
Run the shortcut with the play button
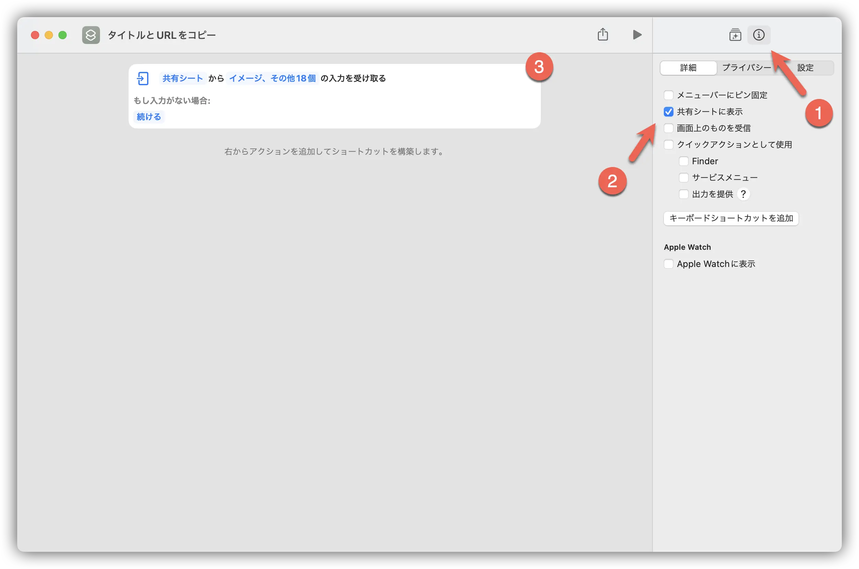(x=637, y=35)
